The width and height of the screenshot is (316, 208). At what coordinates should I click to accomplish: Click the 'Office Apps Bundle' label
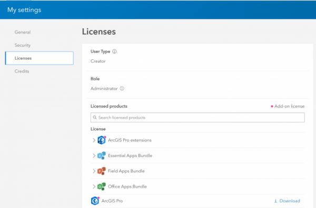[x=127, y=186]
